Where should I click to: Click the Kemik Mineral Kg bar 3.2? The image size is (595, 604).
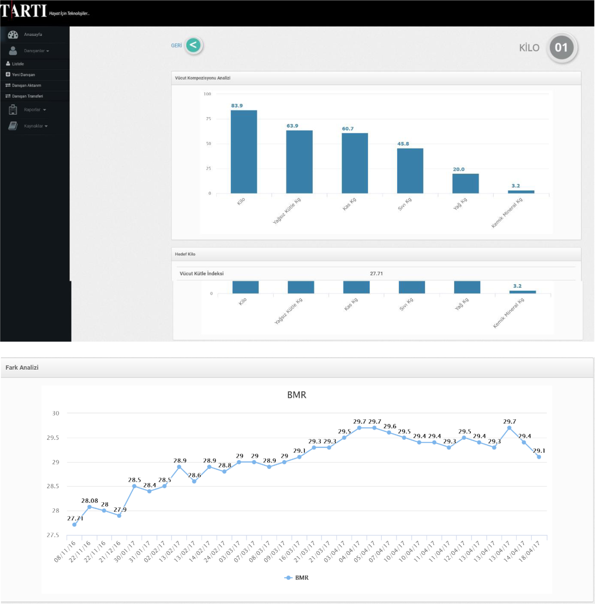coord(521,192)
